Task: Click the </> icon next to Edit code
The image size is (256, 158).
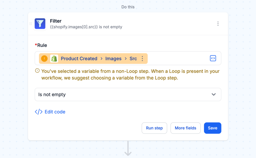Action: point(38,112)
